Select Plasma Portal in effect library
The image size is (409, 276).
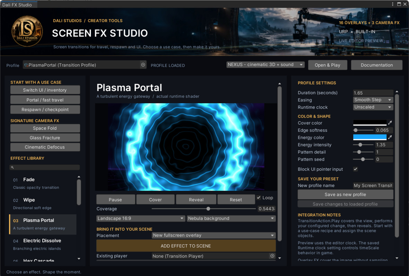[43, 224]
